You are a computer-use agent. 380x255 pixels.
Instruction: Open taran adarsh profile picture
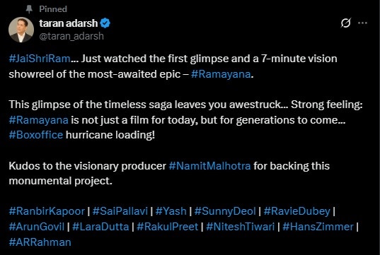click(x=21, y=30)
